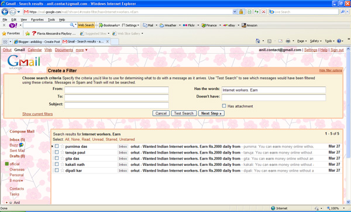Click the Cancel filter button
Viewport: 351px width, 212px height.
(x=161, y=113)
